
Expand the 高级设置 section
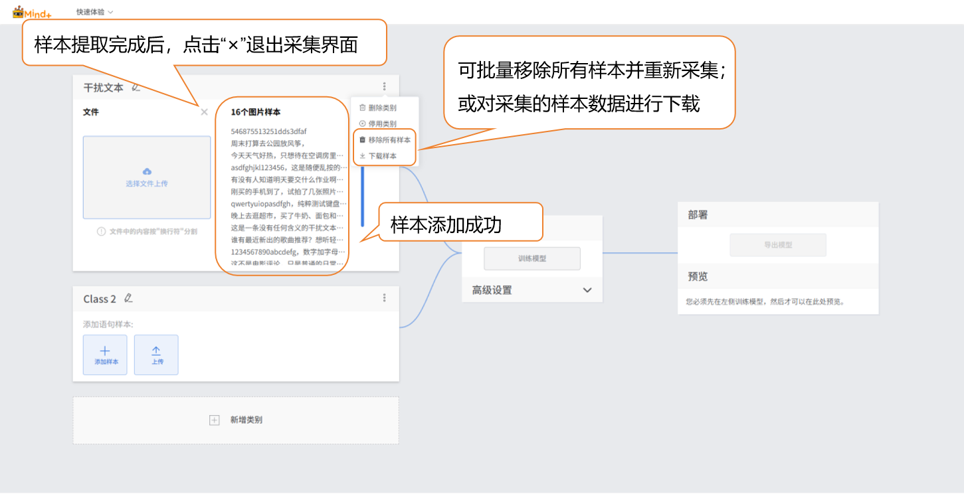coord(587,290)
